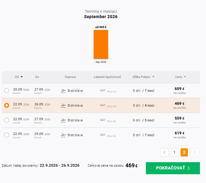Image resolution: width=206 pixels, height=183 pixels.
Task: Click the plane icon in the 20.09. row
Action: point(63,91)
